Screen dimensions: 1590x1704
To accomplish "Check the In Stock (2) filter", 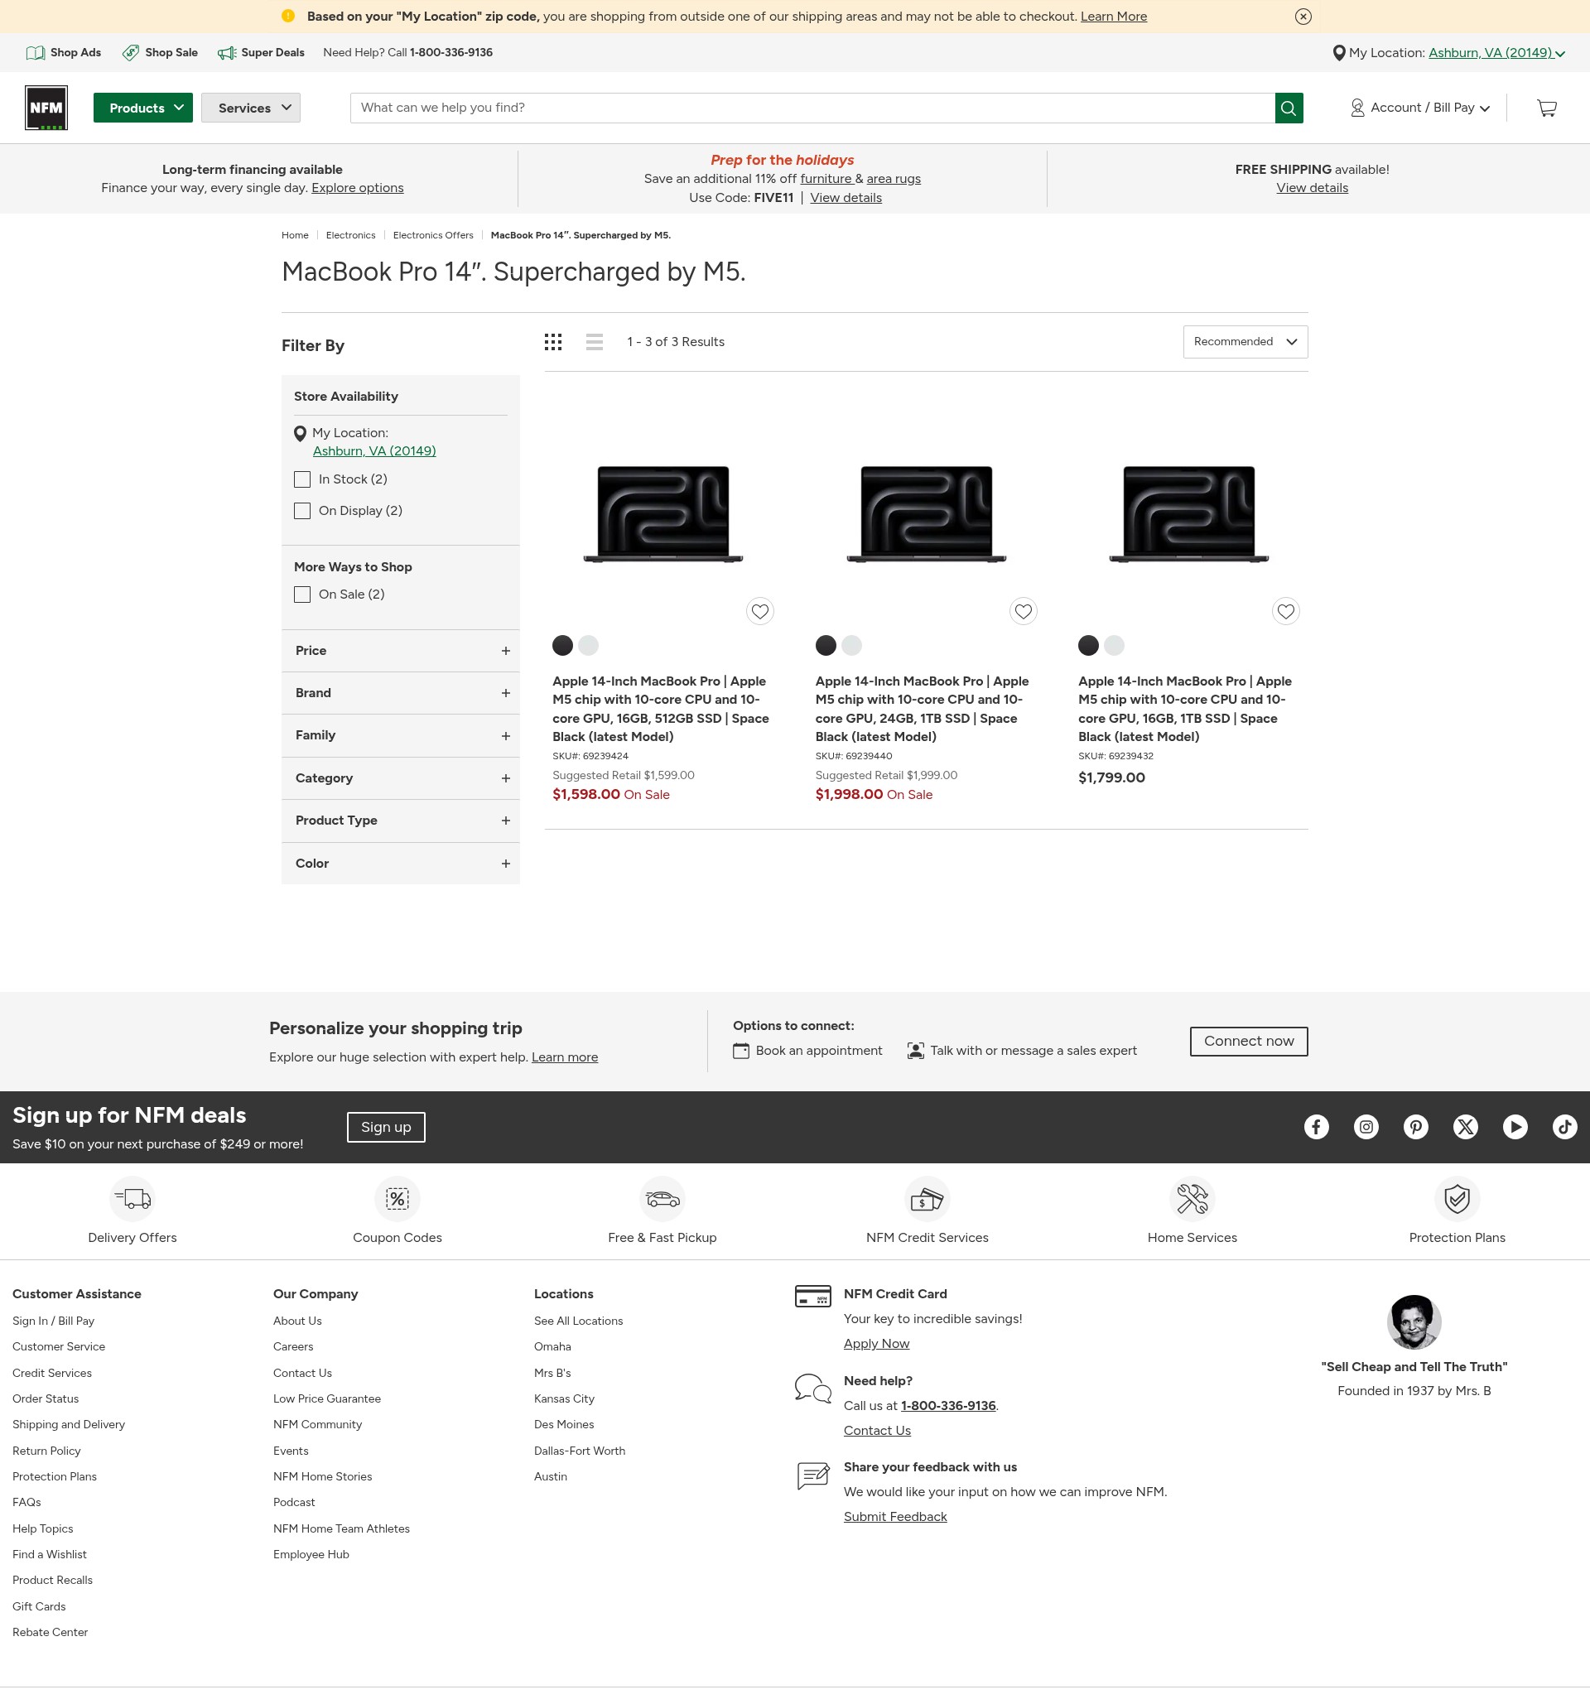I will [x=301, y=479].
